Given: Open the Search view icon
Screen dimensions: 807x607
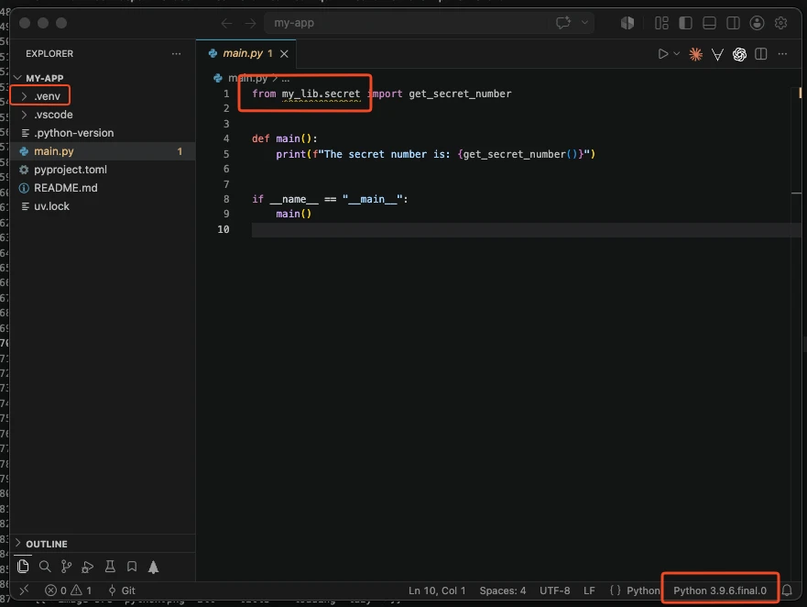Looking at the screenshot, I should (x=45, y=567).
